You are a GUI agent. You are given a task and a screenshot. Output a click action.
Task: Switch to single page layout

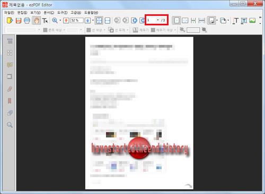coord(176,21)
